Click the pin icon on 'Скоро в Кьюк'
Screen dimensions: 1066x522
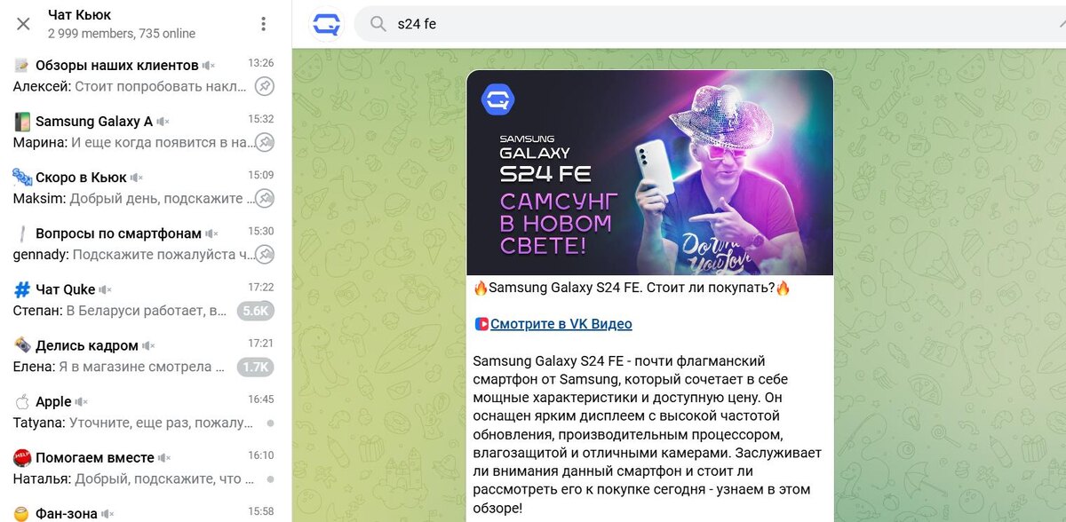264,198
